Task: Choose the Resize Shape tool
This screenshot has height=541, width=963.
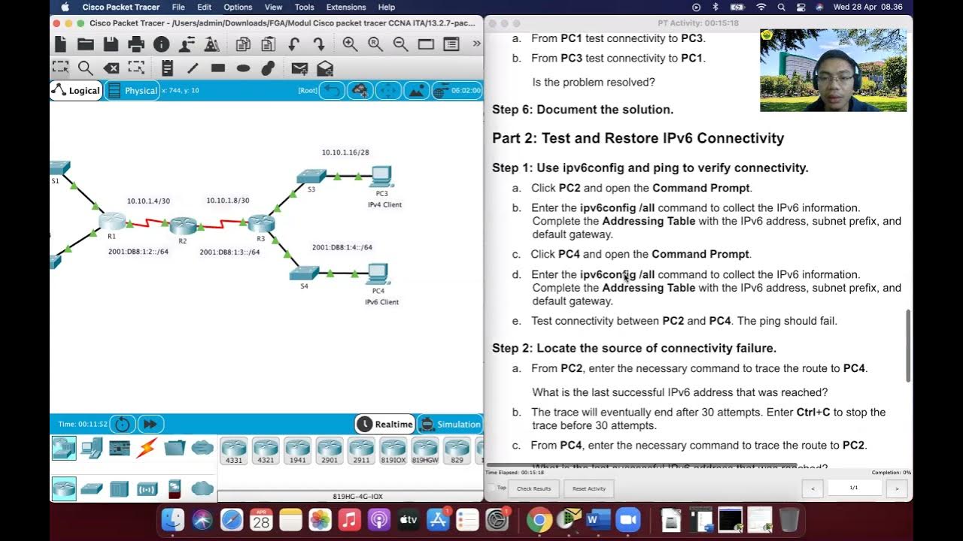Action: click(136, 68)
